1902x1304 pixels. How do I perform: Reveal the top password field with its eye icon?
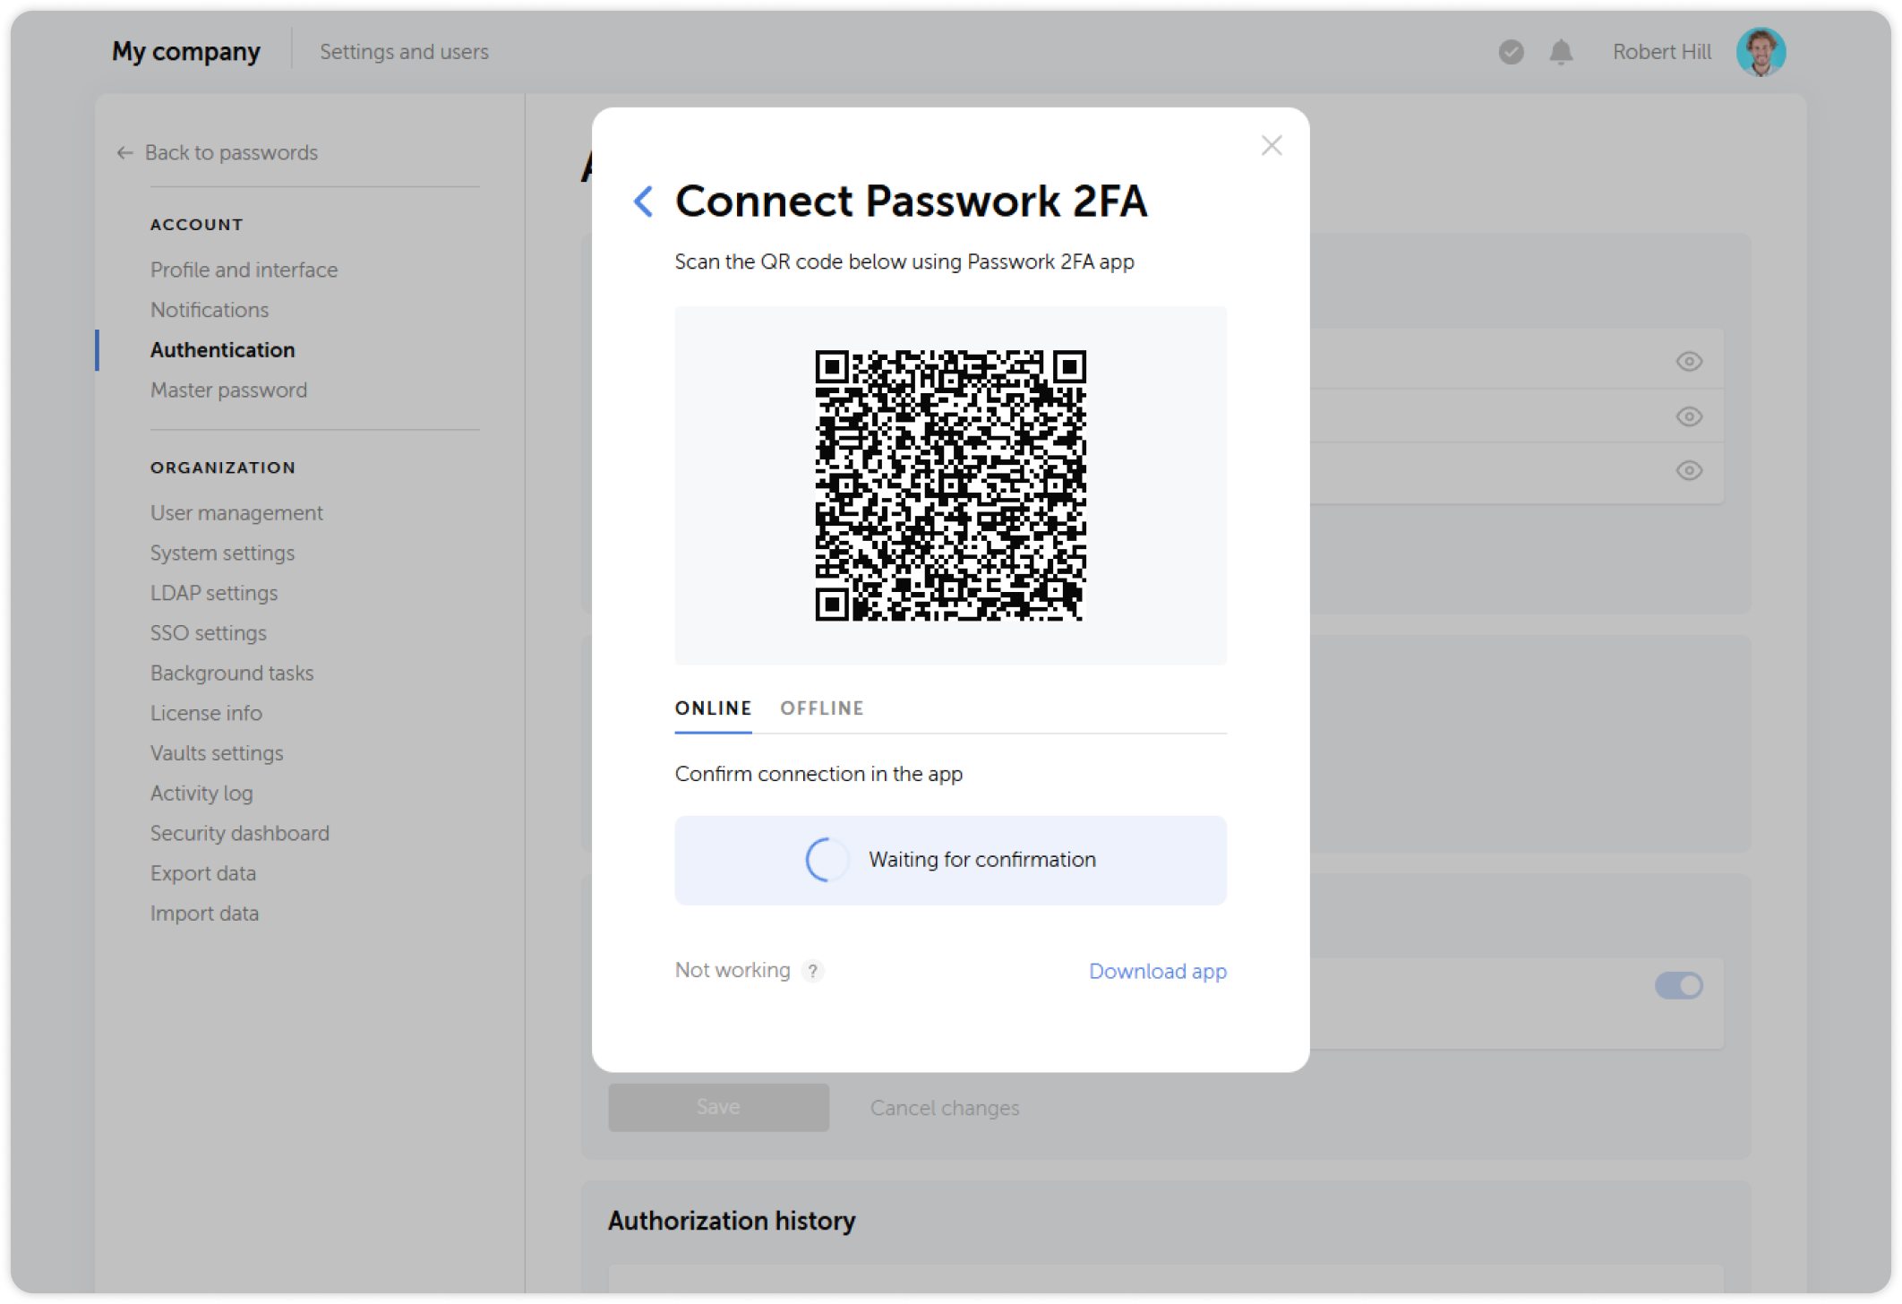click(x=1689, y=360)
